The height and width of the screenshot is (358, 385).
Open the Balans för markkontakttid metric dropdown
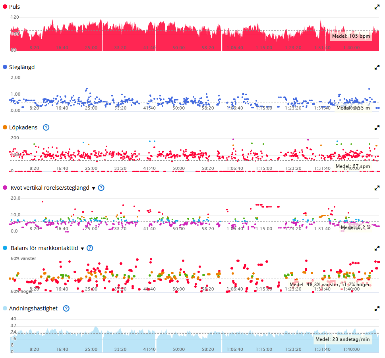point(83,248)
